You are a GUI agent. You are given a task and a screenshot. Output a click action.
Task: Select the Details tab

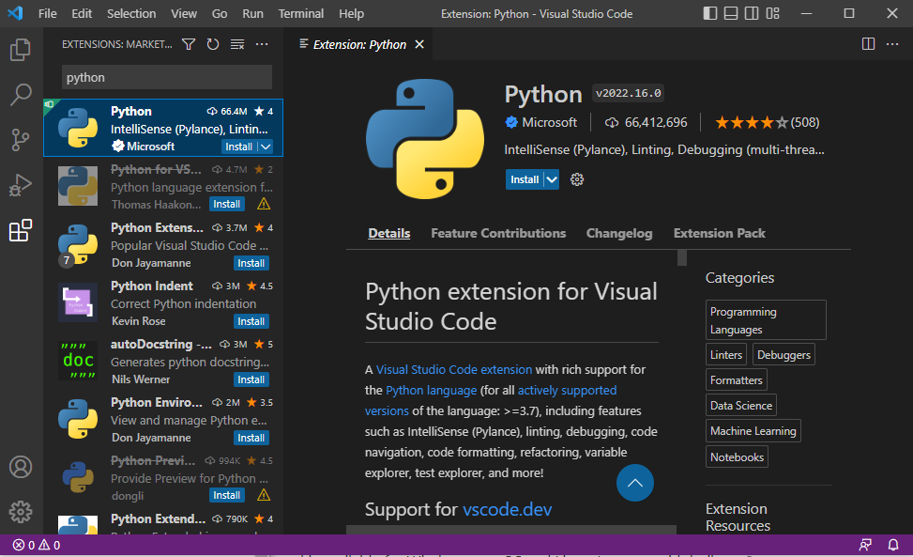point(389,233)
